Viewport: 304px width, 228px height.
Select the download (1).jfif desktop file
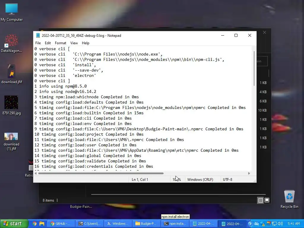pos(12,142)
